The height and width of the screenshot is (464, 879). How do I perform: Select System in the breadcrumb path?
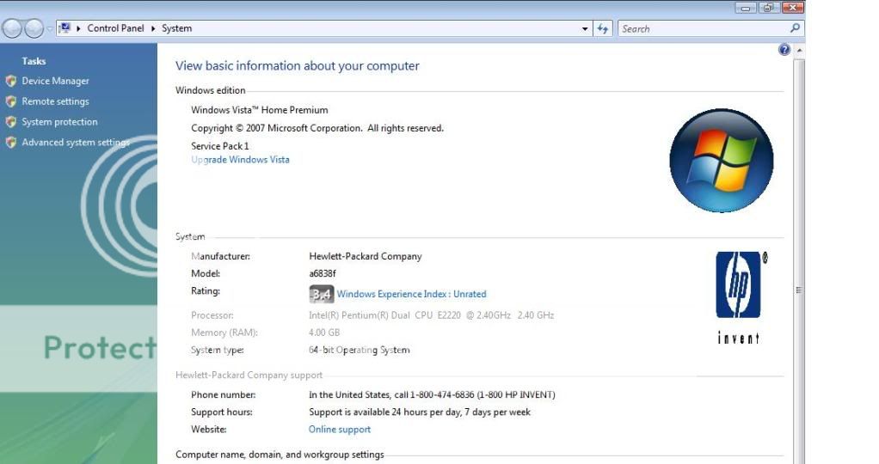coord(176,28)
